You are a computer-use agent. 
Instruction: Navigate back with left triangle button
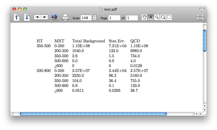click(37, 17)
